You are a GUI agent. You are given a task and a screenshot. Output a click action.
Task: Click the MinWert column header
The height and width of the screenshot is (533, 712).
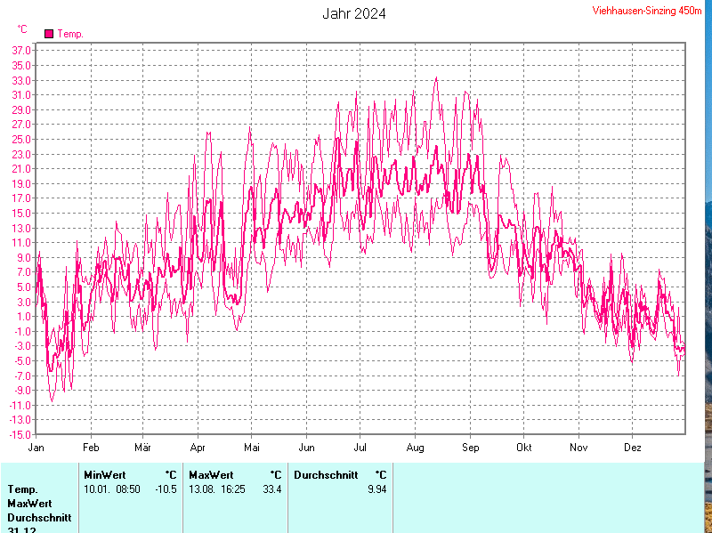(x=104, y=474)
